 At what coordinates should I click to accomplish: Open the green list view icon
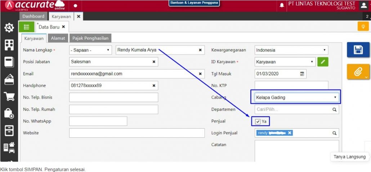click(27, 27)
